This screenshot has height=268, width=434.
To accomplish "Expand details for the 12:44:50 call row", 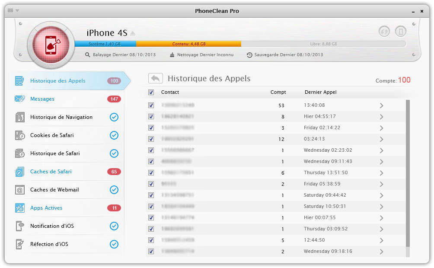I will point(381,240).
